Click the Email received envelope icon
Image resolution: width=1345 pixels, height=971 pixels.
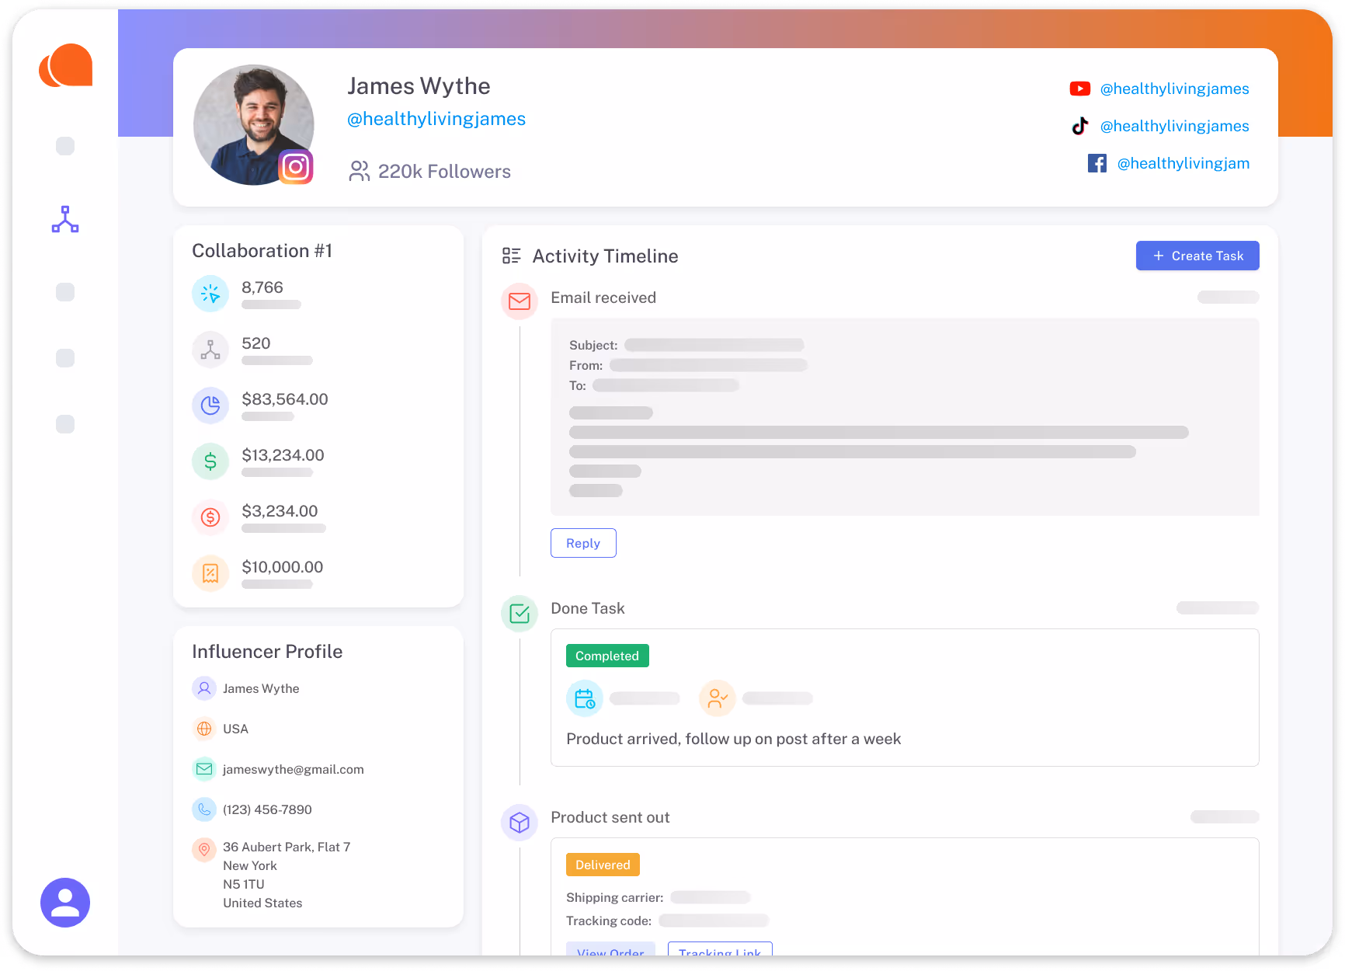[520, 301]
